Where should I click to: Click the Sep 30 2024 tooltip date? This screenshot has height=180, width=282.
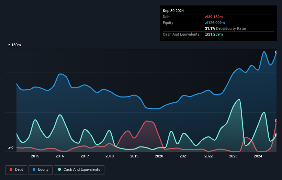173,11
